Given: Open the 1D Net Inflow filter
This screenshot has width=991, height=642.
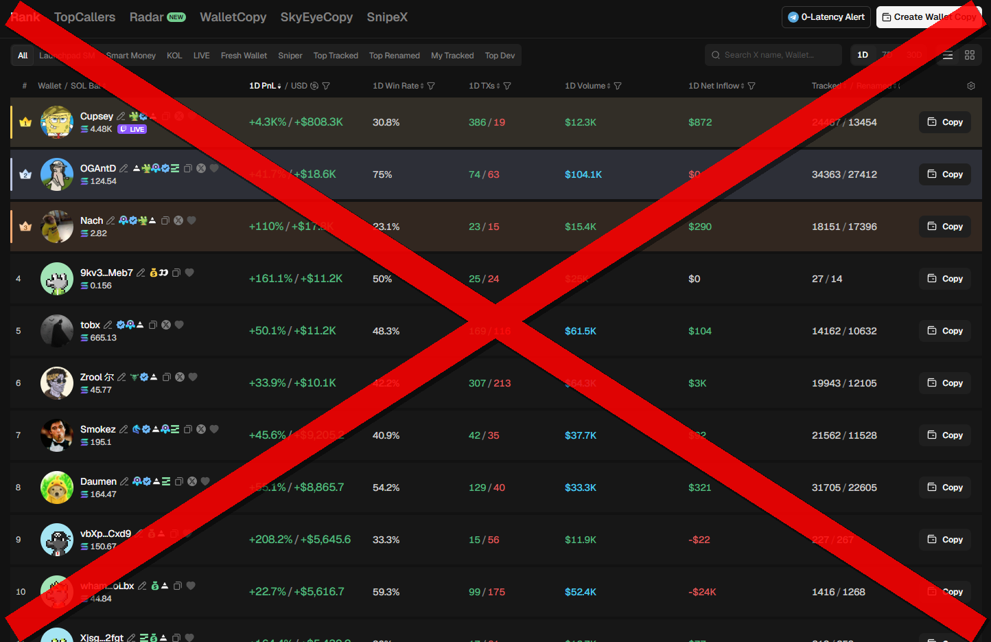Looking at the screenshot, I should tap(751, 86).
